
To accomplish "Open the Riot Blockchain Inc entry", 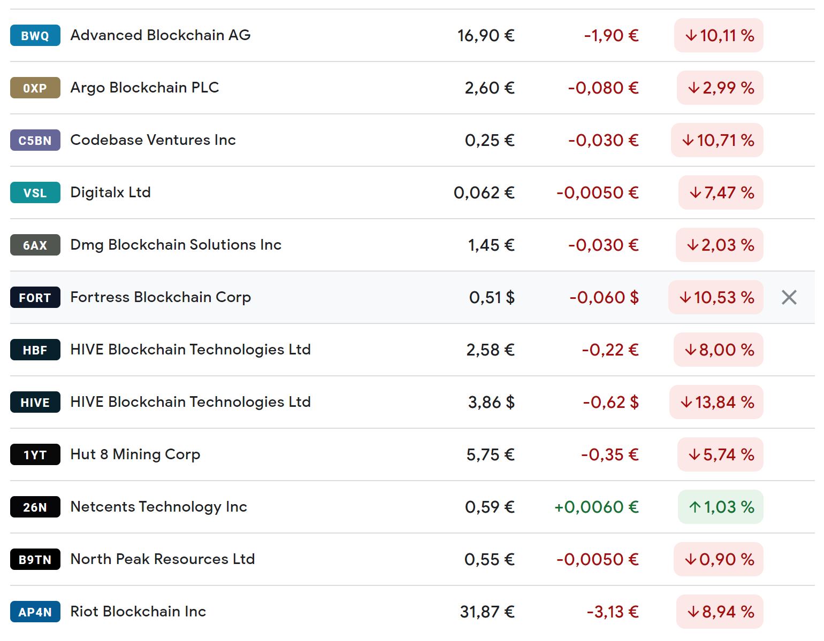I will tap(138, 612).
